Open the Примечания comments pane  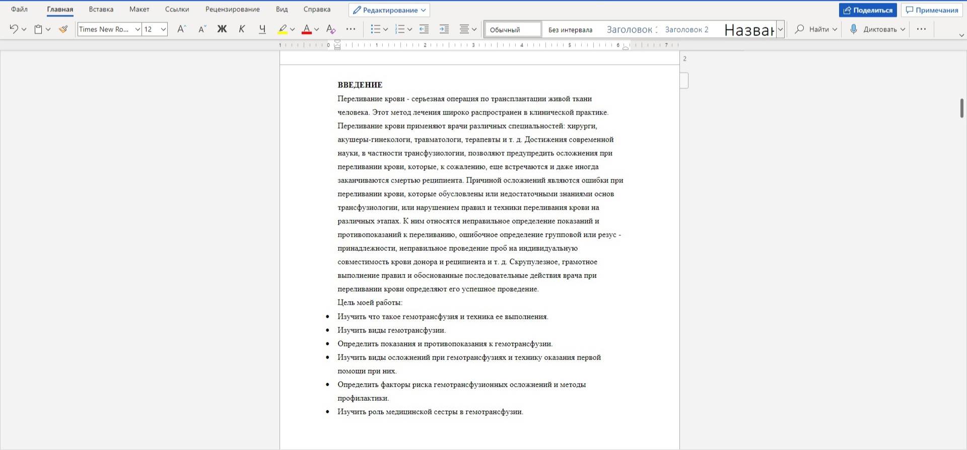(x=932, y=10)
